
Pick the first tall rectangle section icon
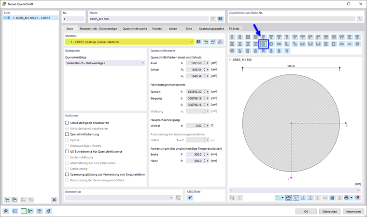pyautogui.click(x=232, y=37)
